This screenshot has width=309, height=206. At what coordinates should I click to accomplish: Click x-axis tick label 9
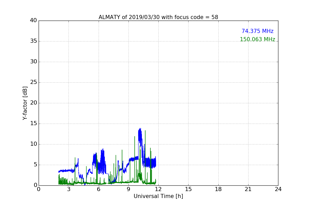128,189
